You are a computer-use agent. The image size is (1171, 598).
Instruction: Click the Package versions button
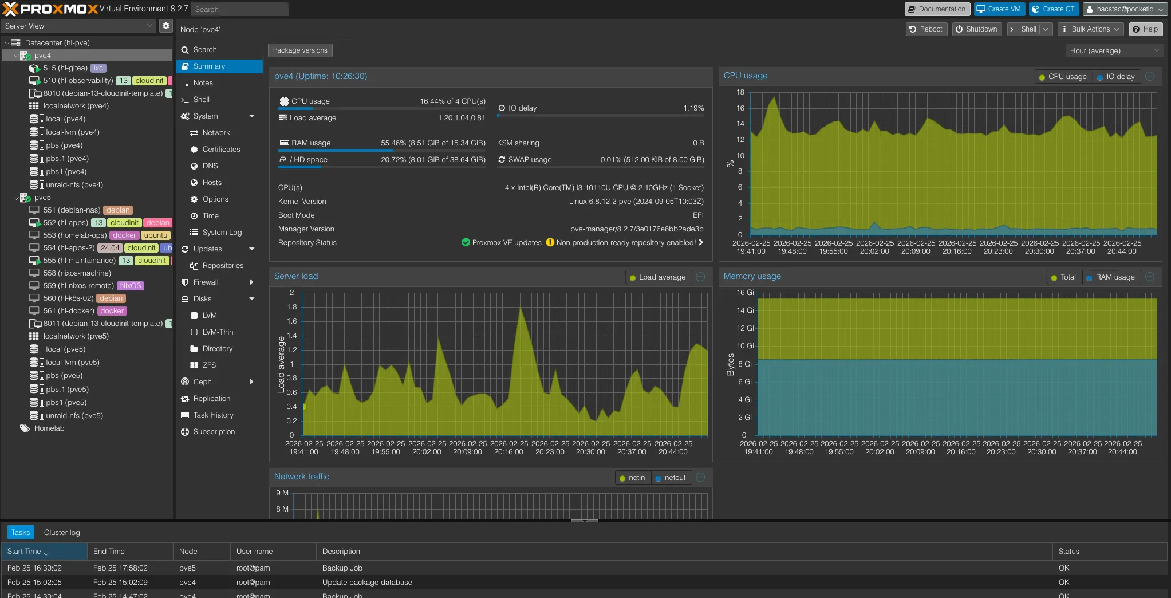[300, 50]
